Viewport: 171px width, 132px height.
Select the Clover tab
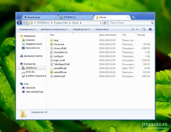click(x=112, y=17)
